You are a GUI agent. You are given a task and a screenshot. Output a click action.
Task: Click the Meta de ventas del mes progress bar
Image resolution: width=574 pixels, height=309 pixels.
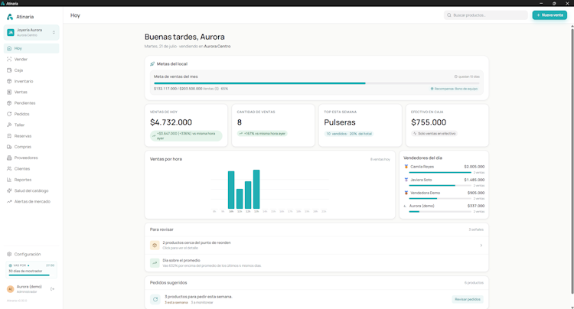point(317,83)
